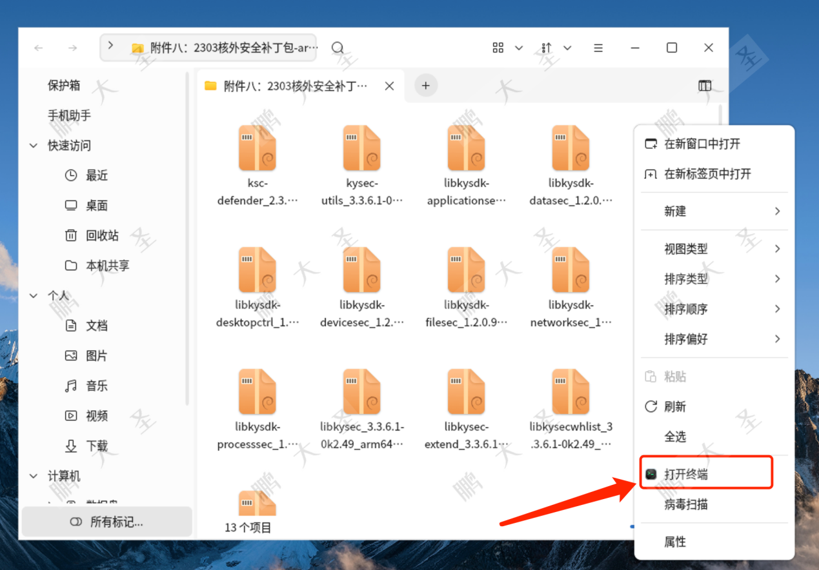Click 刷新 in the context menu
This screenshot has width=819, height=570.
(714, 406)
